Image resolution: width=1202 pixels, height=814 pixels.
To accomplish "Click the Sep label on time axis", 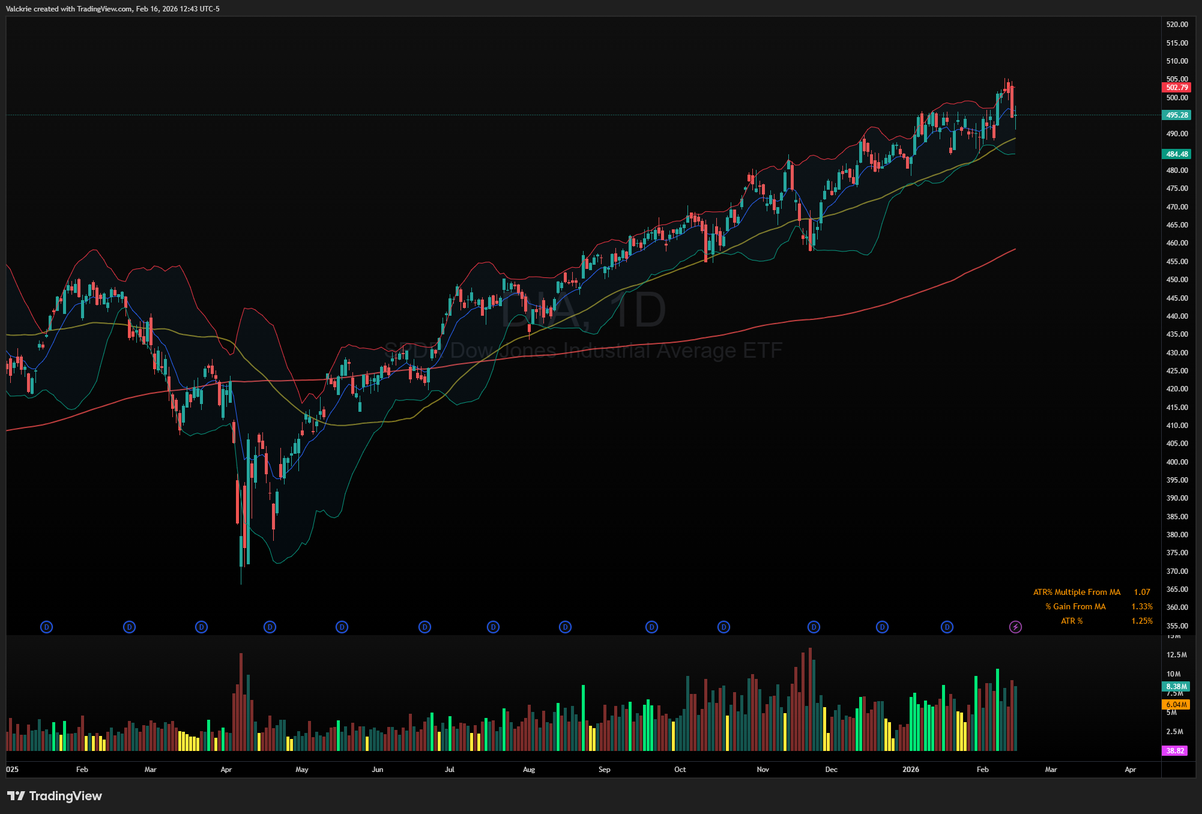I will pos(604,769).
